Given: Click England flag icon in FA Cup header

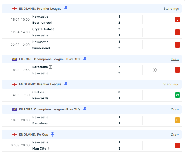Looking at the screenshot, I should coord(14,134).
